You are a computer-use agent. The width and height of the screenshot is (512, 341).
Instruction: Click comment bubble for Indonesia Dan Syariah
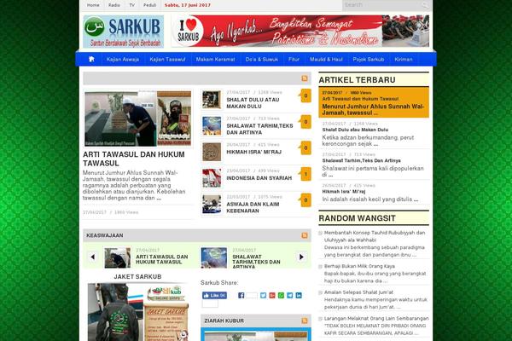305,174
